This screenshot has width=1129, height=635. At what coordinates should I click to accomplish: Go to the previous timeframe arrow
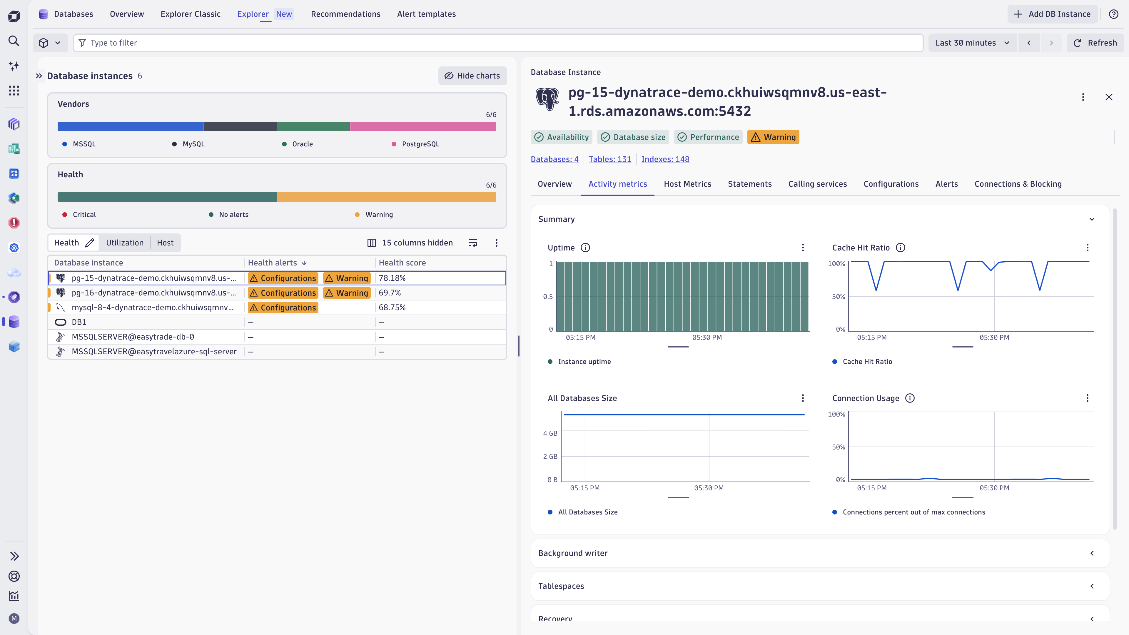coord(1029,43)
